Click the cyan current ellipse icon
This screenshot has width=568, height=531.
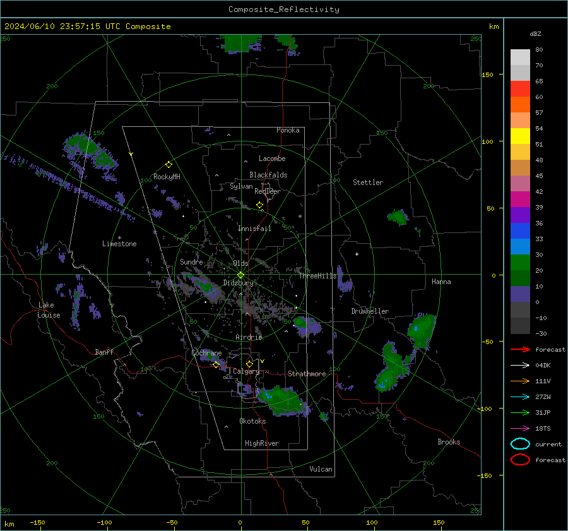[520, 444]
